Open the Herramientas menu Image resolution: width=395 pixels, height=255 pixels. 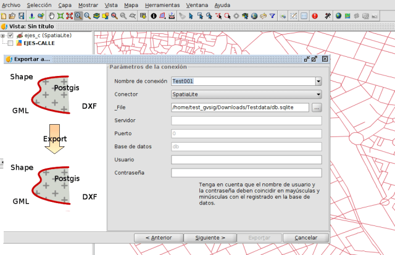point(162,4)
